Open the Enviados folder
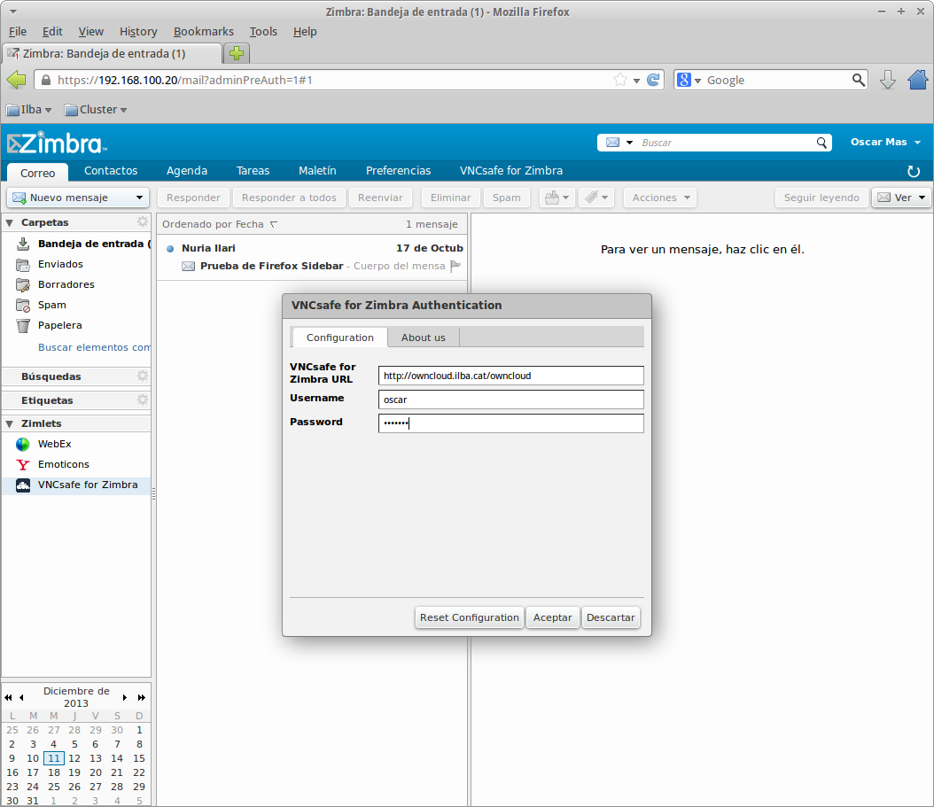The height and width of the screenshot is (807, 934). 60,264
